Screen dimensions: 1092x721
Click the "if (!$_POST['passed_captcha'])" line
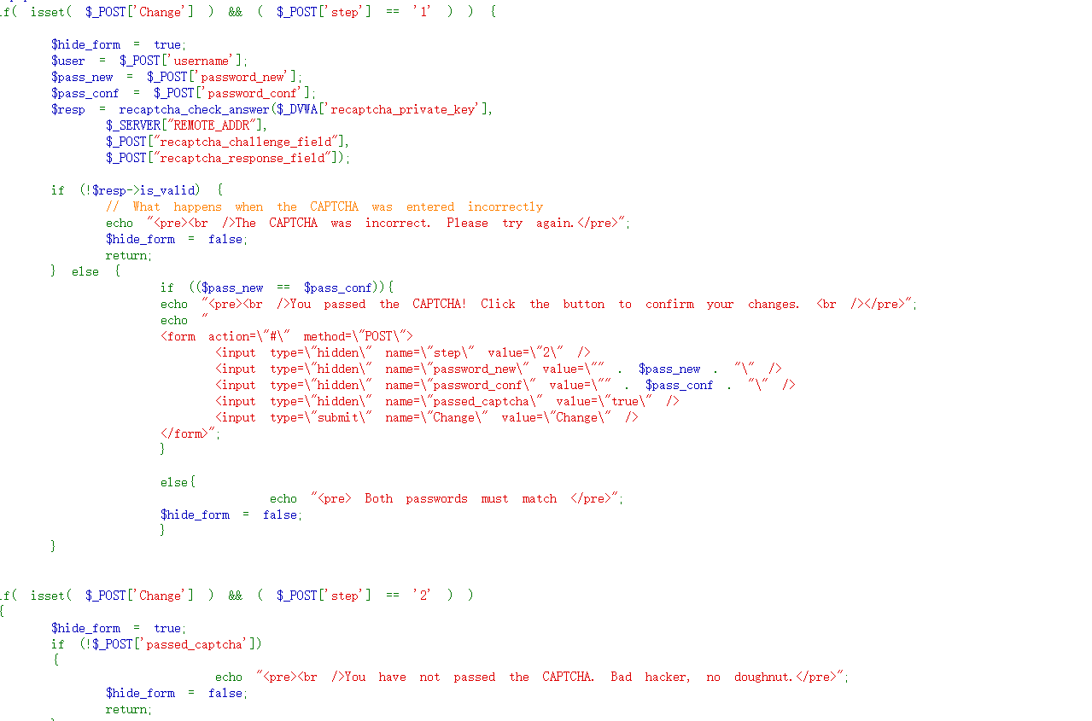(157, 644)
